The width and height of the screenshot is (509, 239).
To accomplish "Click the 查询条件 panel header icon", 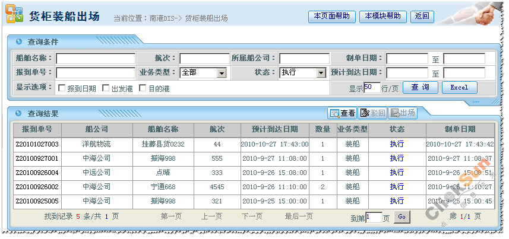I will tap(19, 42).
